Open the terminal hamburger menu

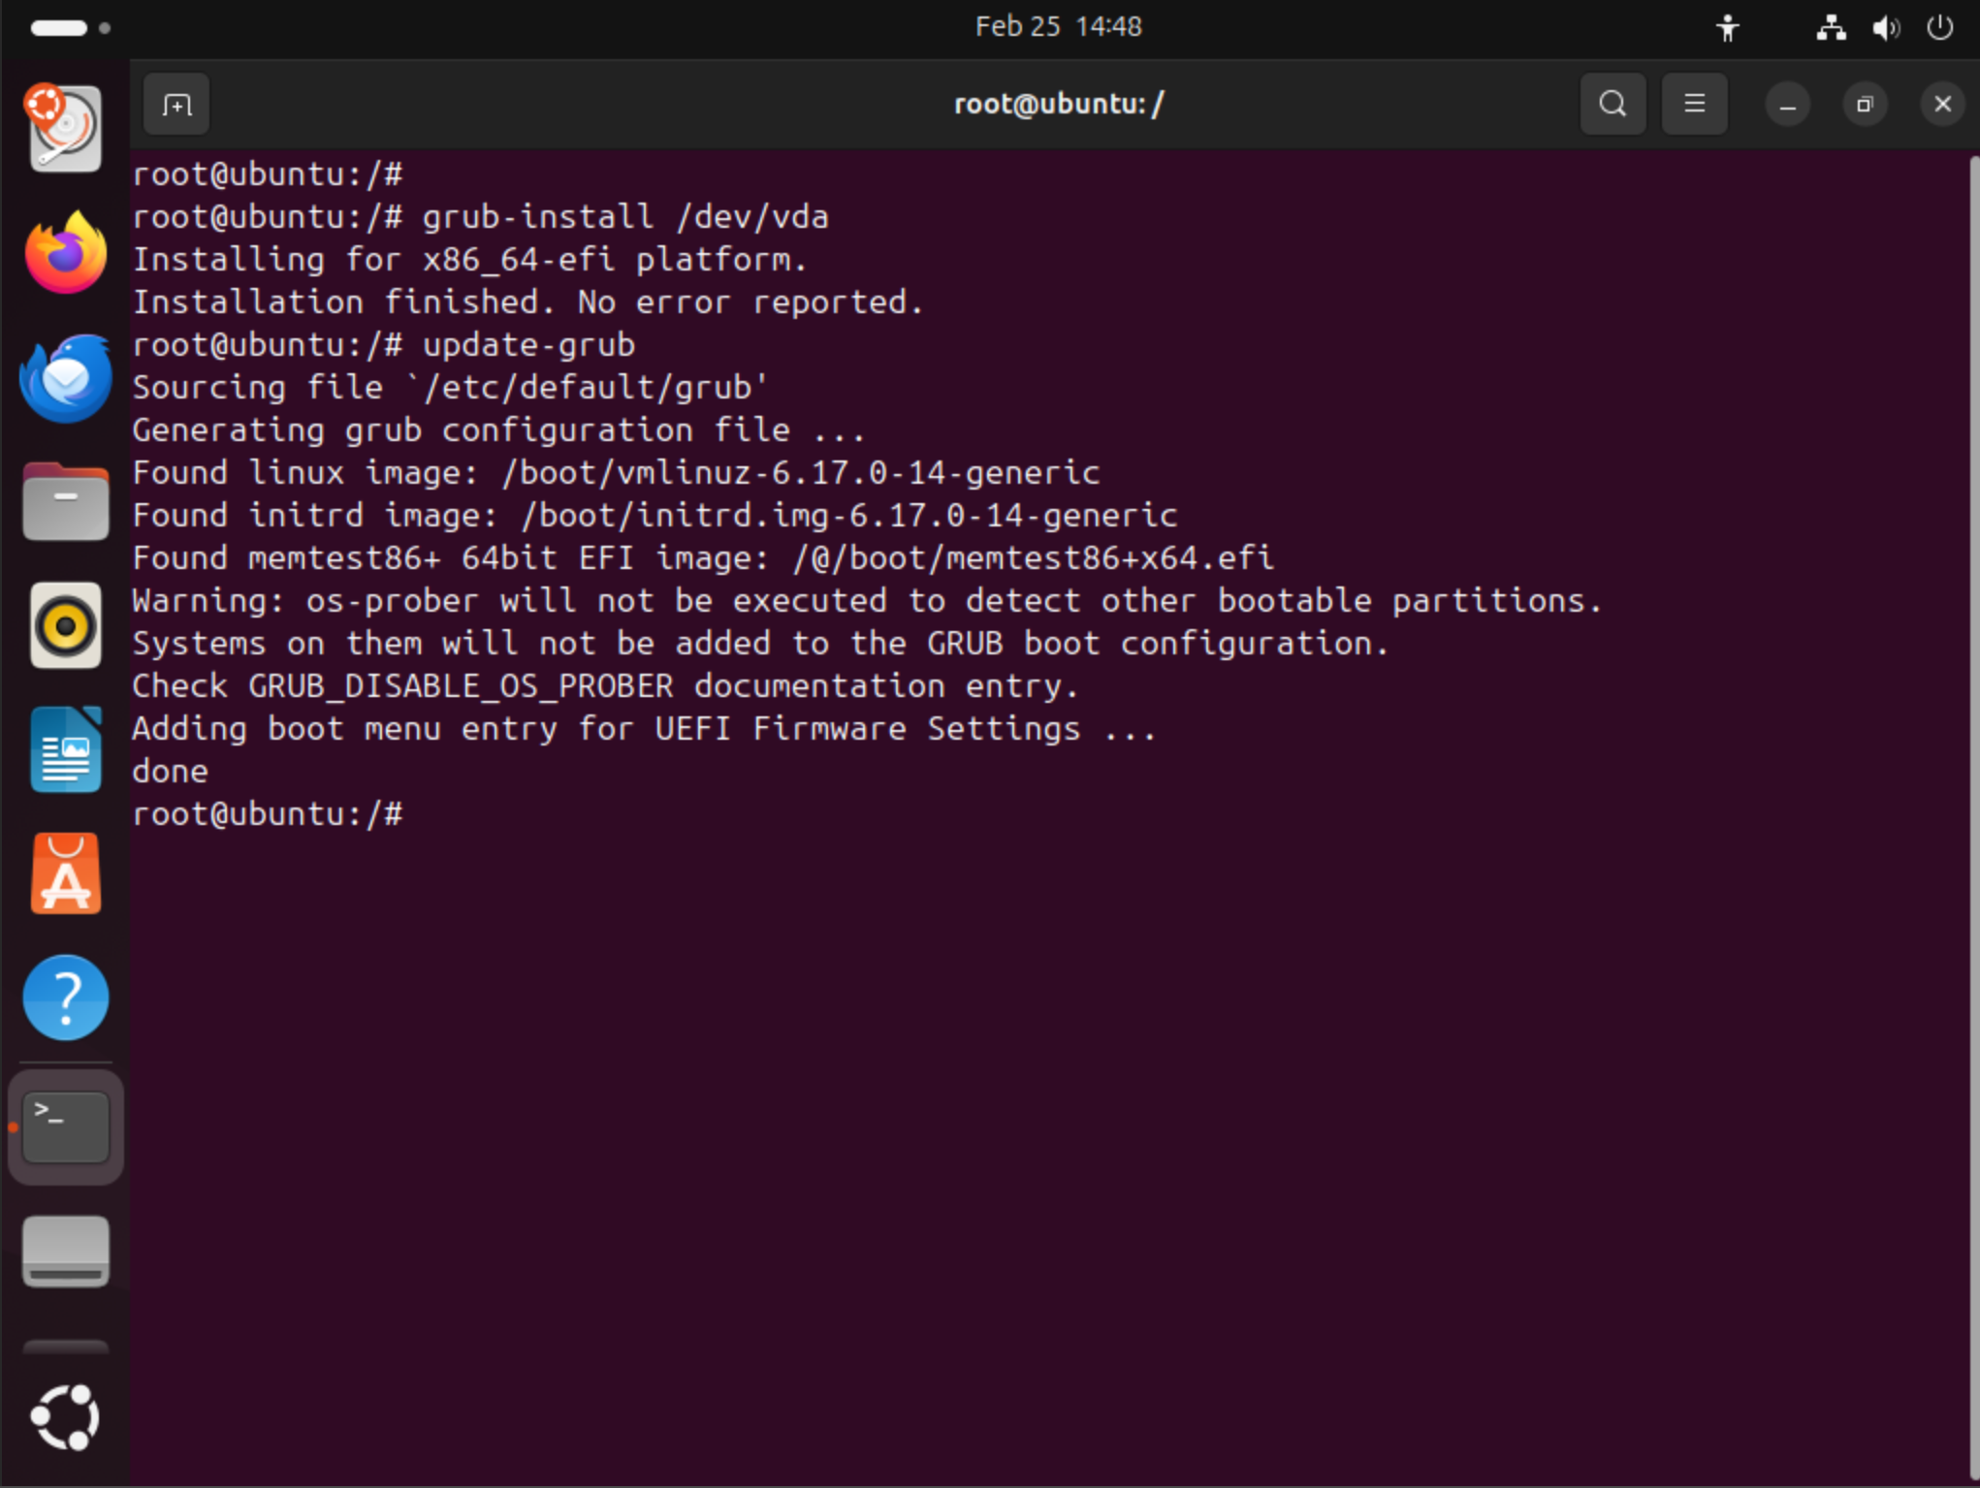point(1694,104)
